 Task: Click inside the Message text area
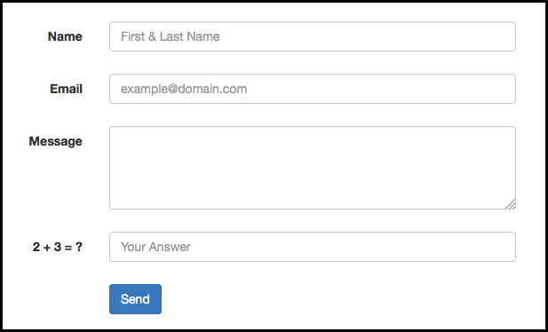tap(313, 168)
